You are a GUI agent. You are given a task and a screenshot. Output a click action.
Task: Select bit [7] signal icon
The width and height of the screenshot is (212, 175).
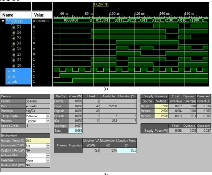coord(13,27)
